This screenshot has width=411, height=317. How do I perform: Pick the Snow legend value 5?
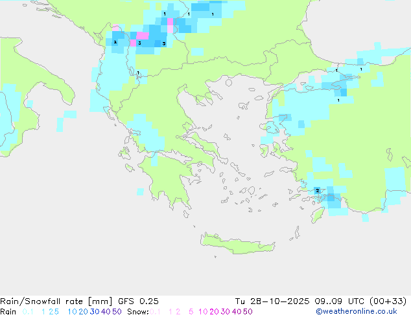click(x=191, y=312)
